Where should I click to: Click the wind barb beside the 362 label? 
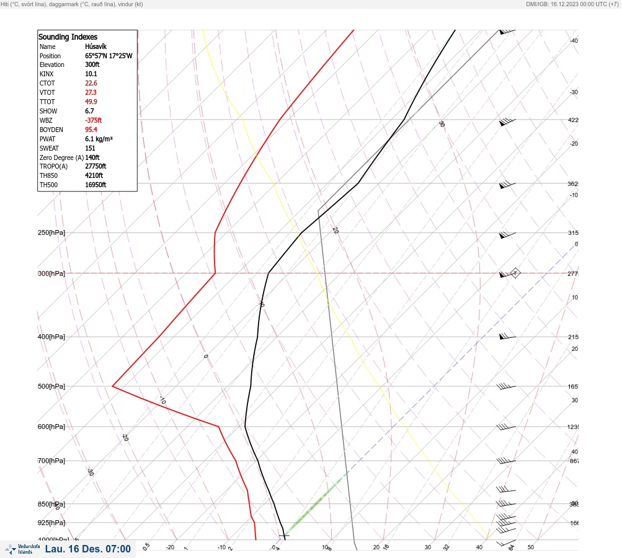(507, 185)
